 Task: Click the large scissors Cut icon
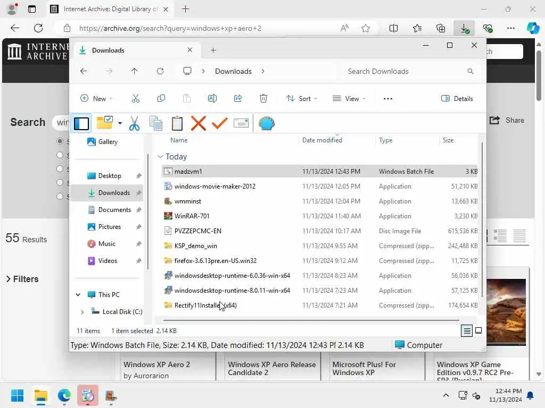tap(134, 123)
